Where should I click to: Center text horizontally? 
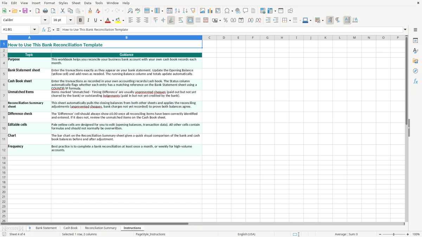click(138, 20)
